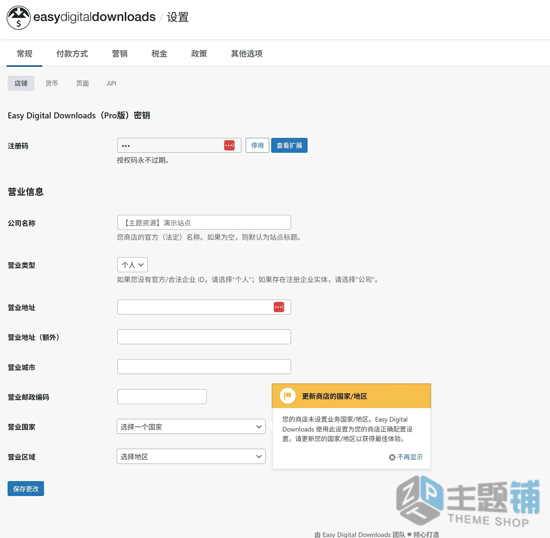Open the 其他选项 tab

pyautogui.click(x=247, y=54)
